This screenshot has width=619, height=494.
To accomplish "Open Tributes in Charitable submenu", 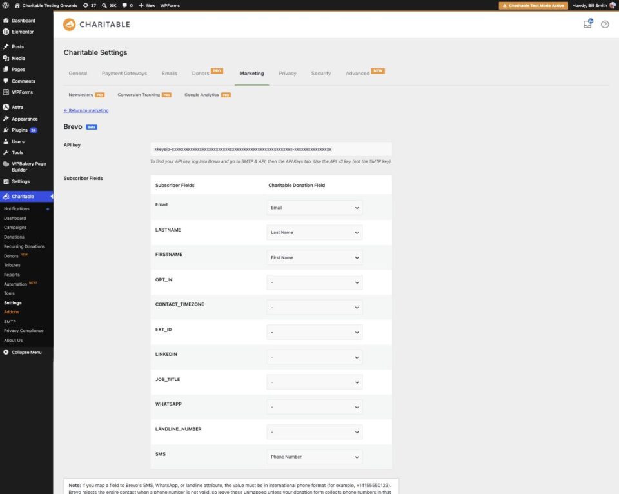I will (x=12, y=265).
